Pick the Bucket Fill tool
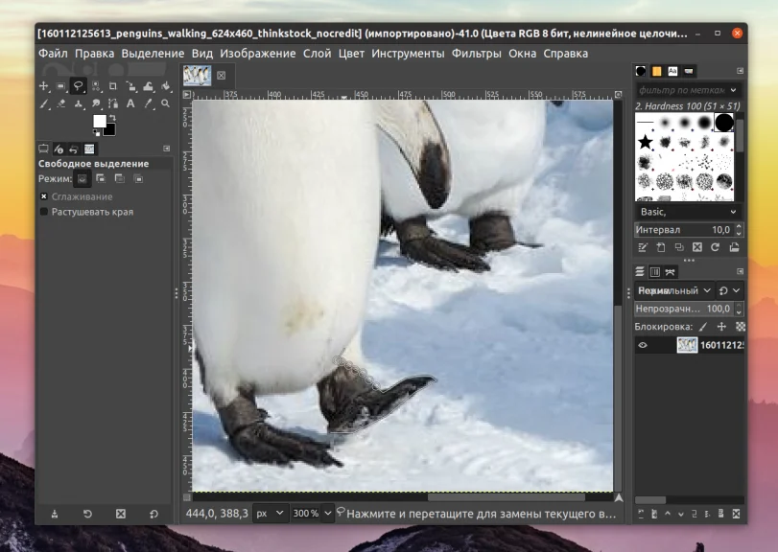 coord(165,86)
